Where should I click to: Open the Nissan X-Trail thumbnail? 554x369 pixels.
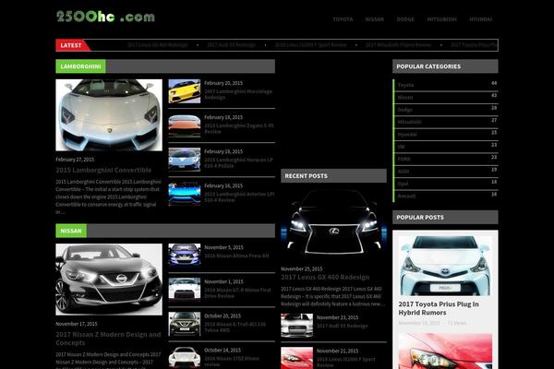pyautogui.click(x=184, y=324)
